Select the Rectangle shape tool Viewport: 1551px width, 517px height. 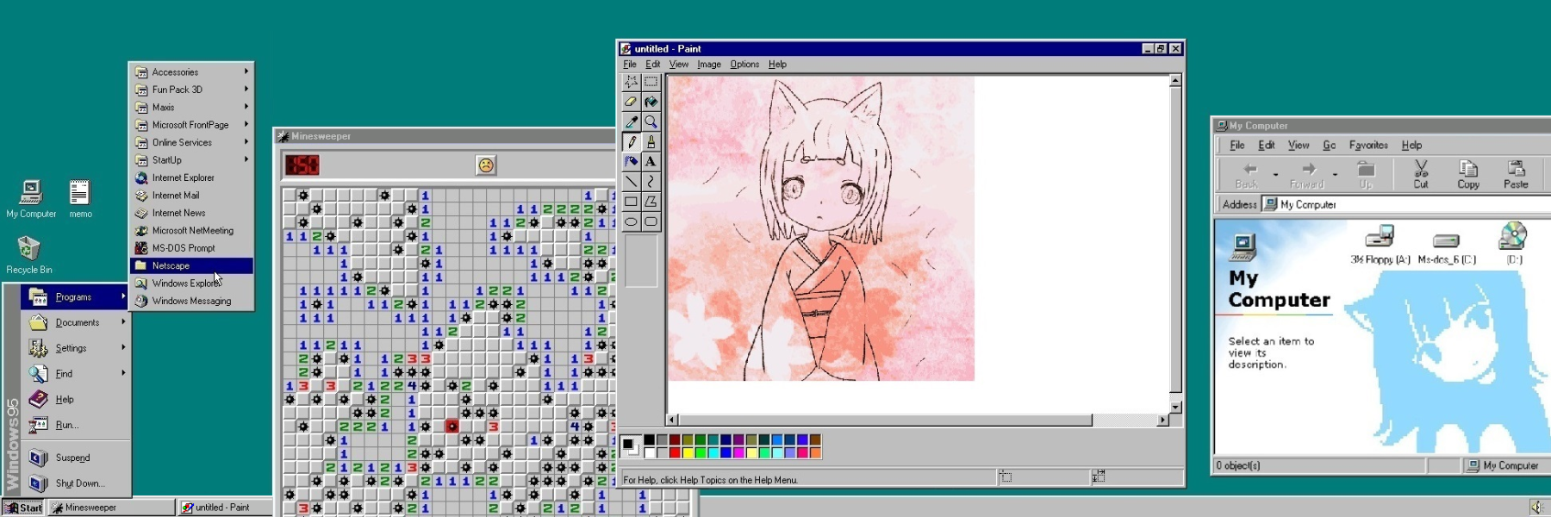[x=631, y=202]
